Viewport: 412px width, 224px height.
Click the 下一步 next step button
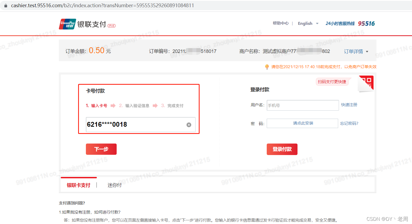(x=101, y=149)
